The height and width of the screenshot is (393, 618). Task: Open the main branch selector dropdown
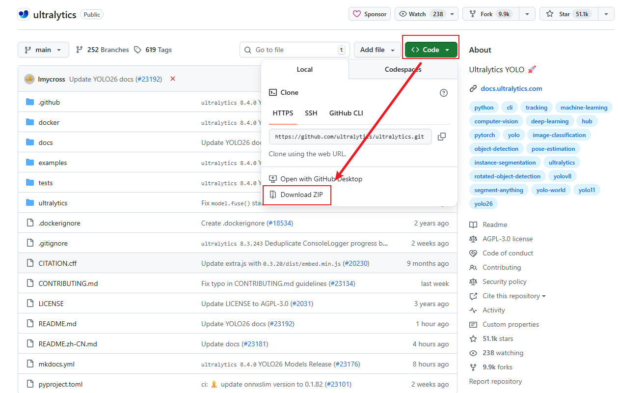(x=43, y=50)
